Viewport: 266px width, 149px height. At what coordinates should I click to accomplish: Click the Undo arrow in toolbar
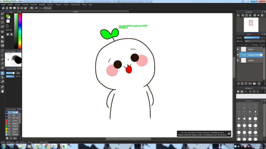[x=31, y=8]
